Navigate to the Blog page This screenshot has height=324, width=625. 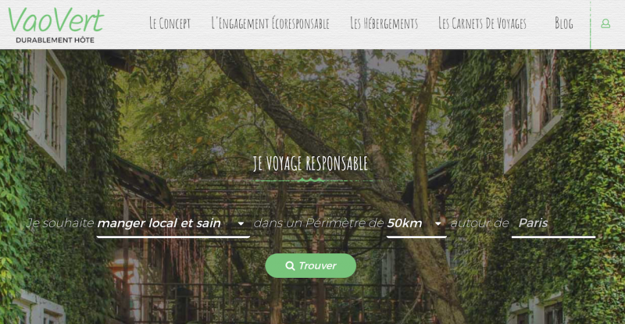coord(563,23)
